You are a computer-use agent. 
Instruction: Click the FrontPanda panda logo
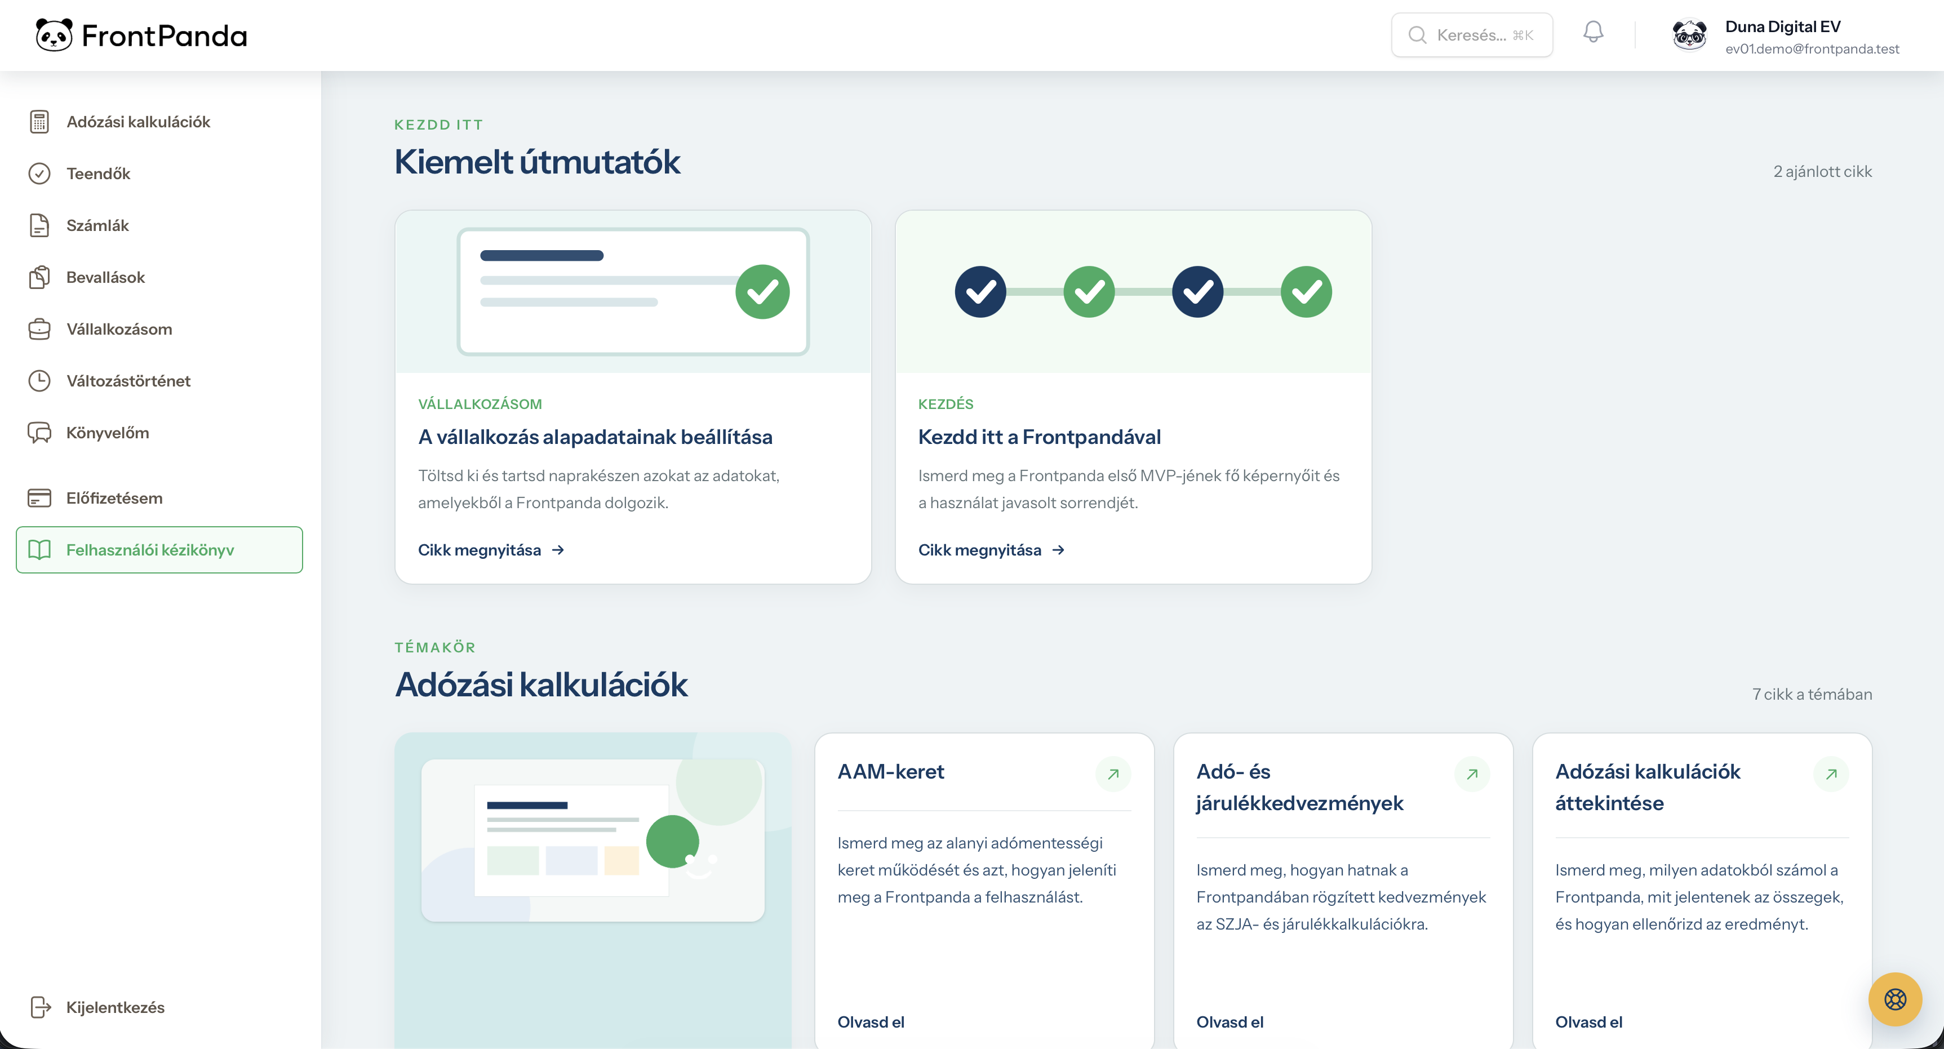54,35
